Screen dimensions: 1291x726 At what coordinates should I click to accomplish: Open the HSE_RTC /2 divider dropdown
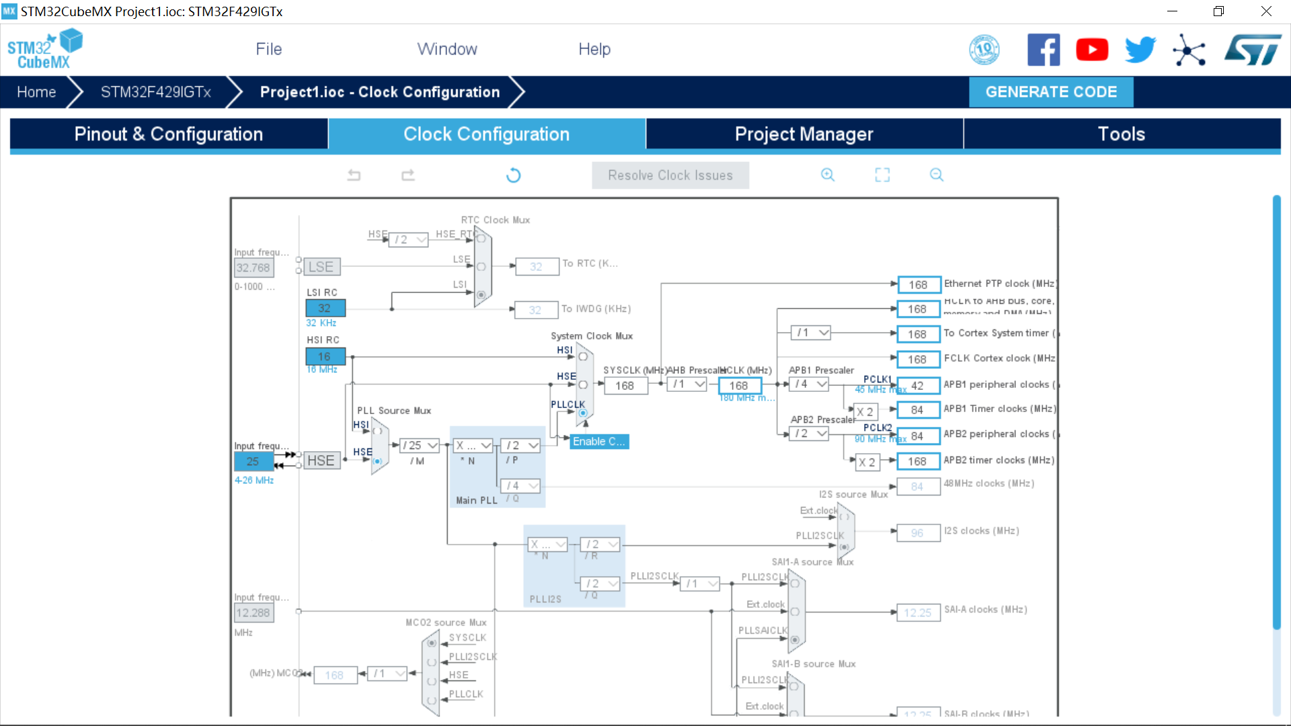[x=409, y=239]
